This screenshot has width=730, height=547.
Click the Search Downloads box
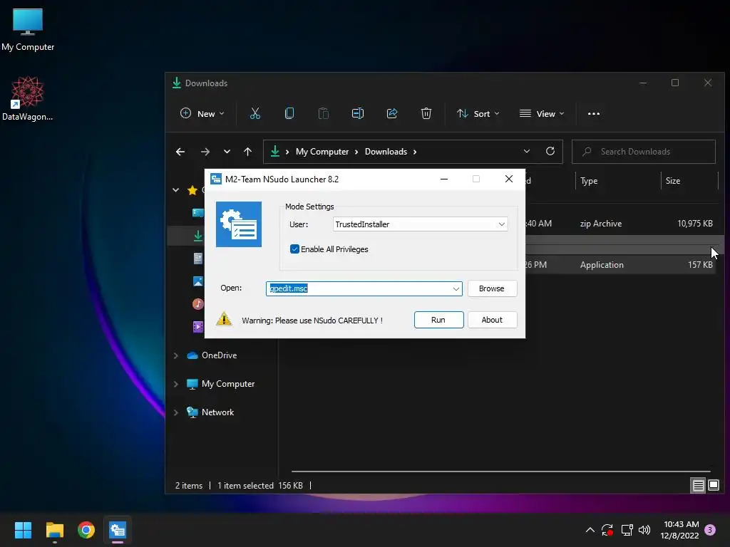coord(644,152)
